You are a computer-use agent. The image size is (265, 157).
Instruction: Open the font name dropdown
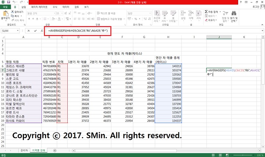[x=54, y=13]
